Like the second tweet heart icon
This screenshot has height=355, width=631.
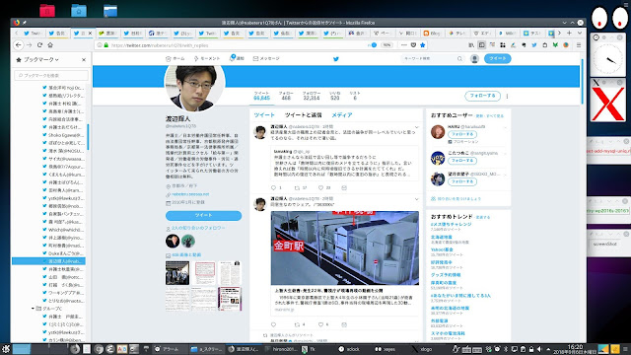pos(320,324)
